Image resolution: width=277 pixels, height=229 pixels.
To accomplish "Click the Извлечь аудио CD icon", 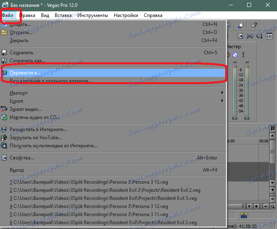I will [x=4, y=117].
